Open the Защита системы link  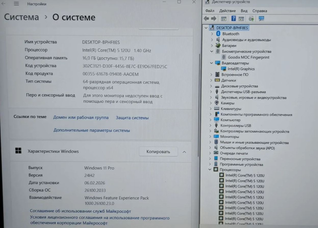click(132, 118)
